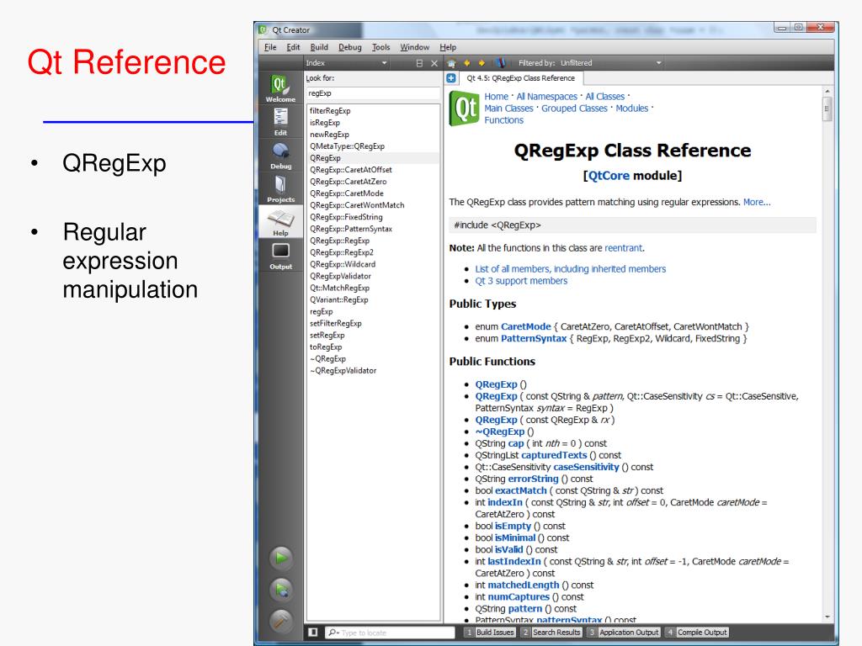The width and height of the screenshot is (862, 646).
Task: Open the File menu
Action: click(270, 47)
